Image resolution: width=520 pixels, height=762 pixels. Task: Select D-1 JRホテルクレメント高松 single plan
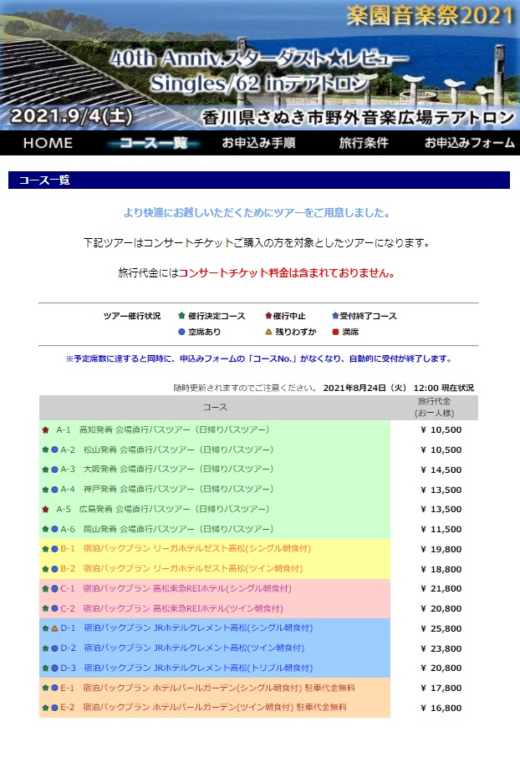click(x=215, y=628)
